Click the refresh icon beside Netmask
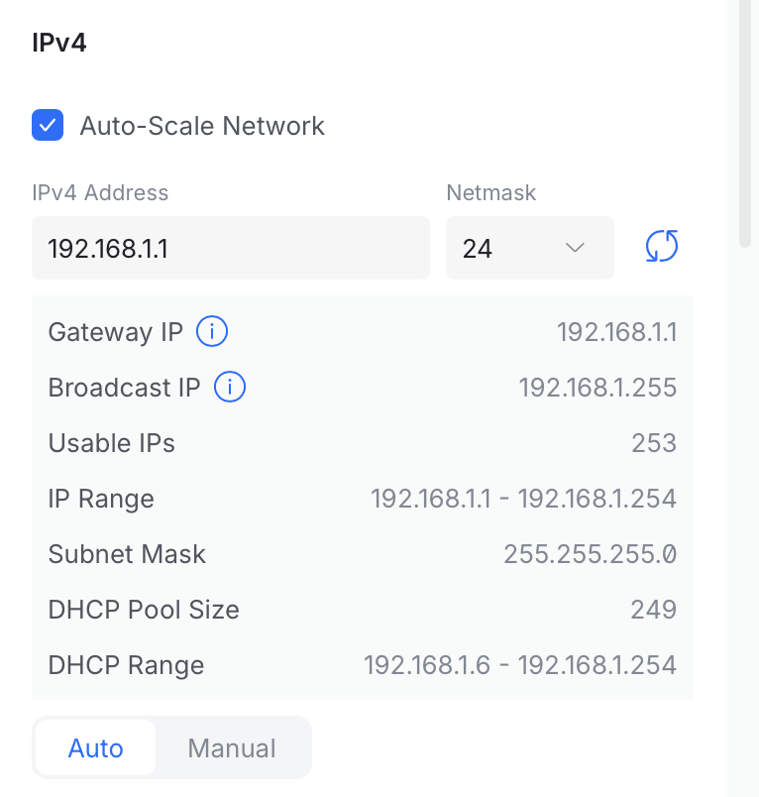 [x=662, y=247]
